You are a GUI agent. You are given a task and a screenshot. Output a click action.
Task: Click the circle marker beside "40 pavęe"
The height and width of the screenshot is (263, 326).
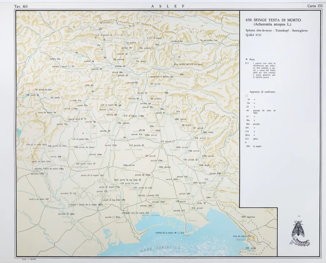[x=62, y=98]
